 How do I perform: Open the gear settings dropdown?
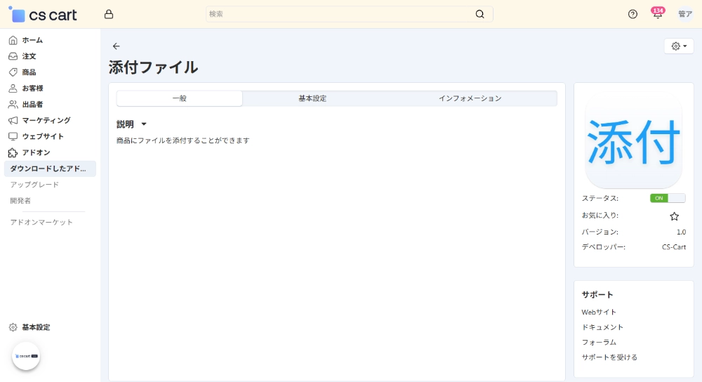tap(678, 46)
